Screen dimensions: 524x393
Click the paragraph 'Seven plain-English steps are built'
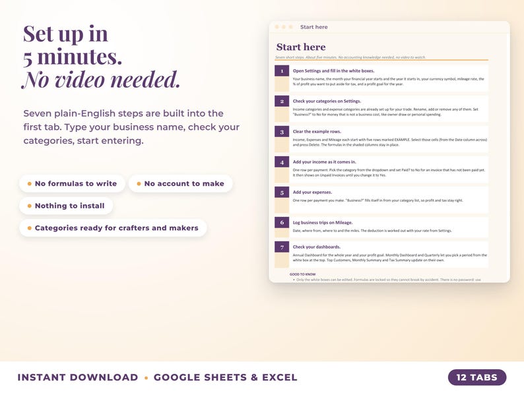[131, 127]
